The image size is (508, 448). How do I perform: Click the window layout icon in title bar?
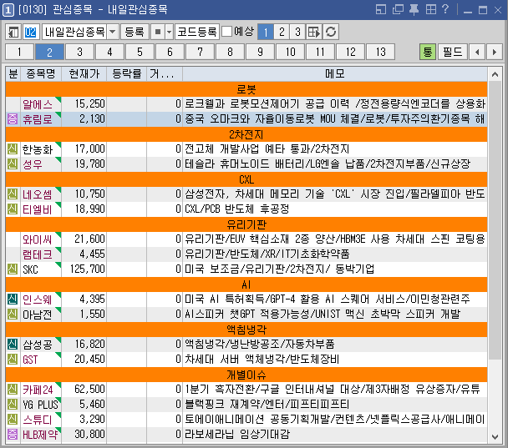(381, 9)
